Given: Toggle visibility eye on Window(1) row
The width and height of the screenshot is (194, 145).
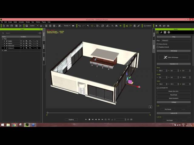Looking at the screenshot, I should coord(21,48).
